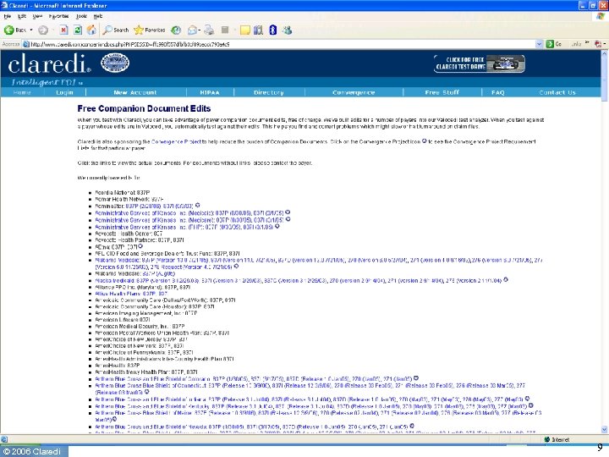
Task: Open the Contact Us navigation tab
Action: (x=557, y=92)
